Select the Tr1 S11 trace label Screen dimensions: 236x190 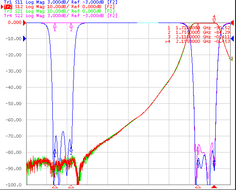60,2
